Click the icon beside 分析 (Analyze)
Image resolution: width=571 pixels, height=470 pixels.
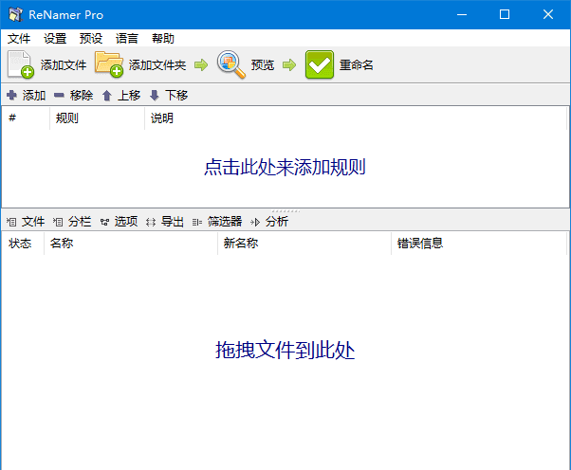255,222
